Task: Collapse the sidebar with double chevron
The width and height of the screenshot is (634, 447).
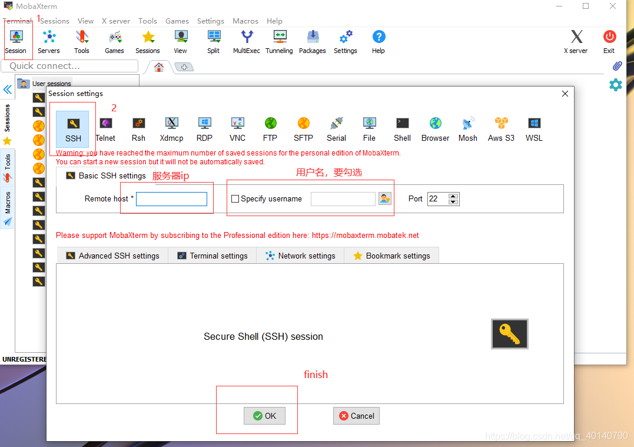Action: tap(7, 90)
